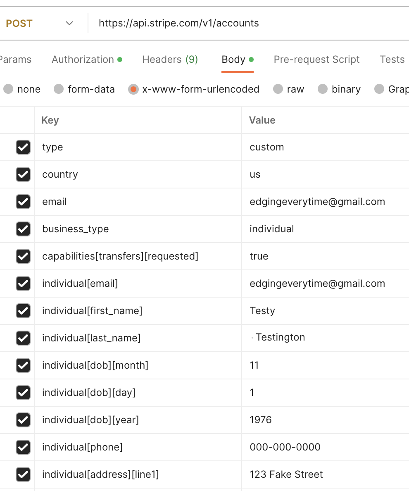Image resolution: width=409 pixels, height=491 pixels.
Task: Click the individual[dob][month] key cell
Action: click(138, 365)
